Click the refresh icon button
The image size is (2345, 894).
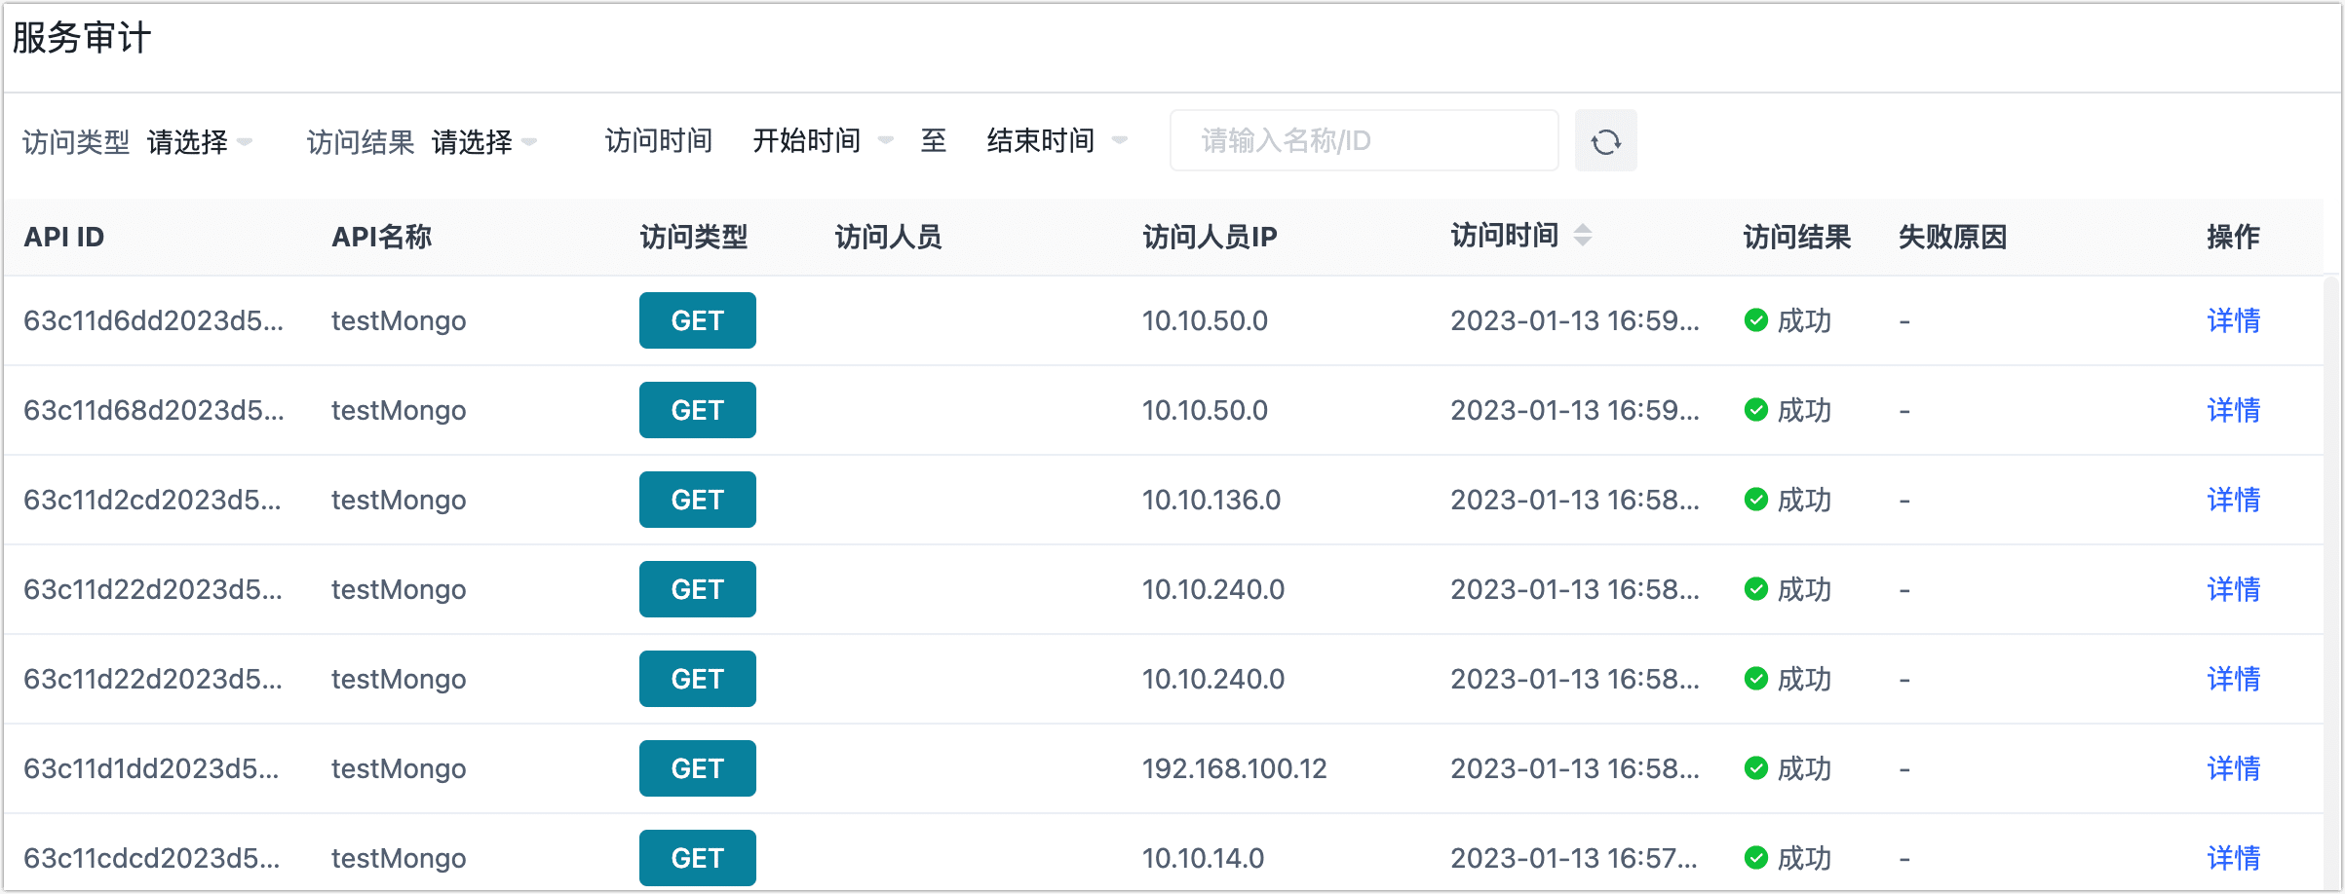click(1605, 142)
